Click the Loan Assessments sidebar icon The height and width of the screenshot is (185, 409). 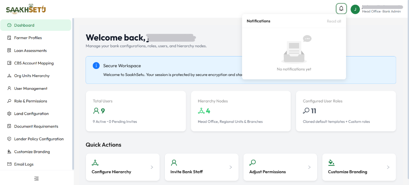(9, 51)
